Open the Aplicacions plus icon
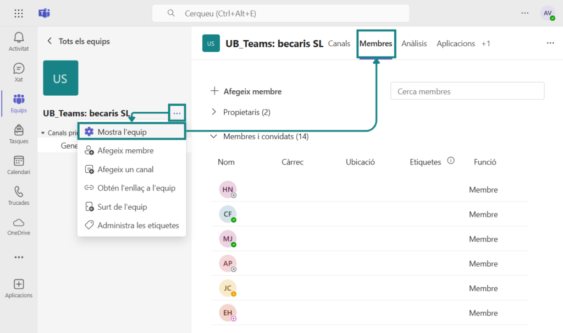563x333 pixels. [x=19, y=285]
